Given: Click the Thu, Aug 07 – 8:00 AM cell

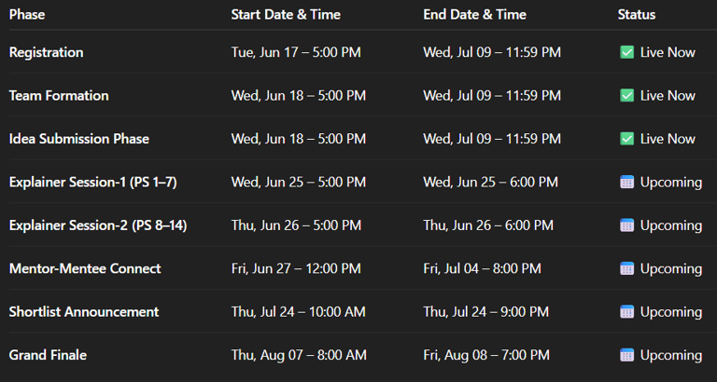Looking at the screenshot, I should [x=299, y=355].
